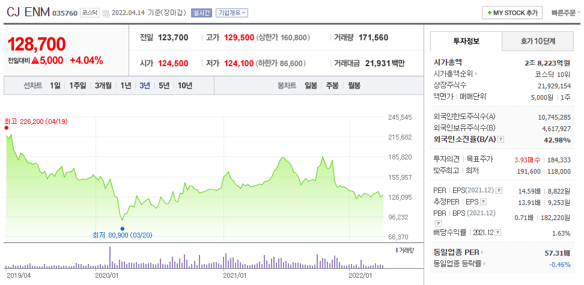Click help icon next to 배당수익률 2021.12
Viewport: 584px width, 285px height.
[x=498, y=233]
